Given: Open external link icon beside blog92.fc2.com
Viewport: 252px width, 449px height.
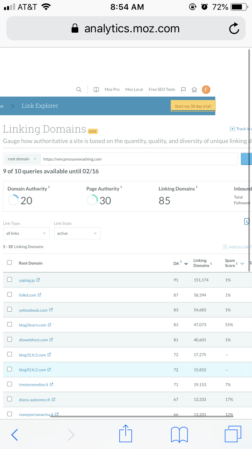Looking at the screenshot, I should pos(49,370).
